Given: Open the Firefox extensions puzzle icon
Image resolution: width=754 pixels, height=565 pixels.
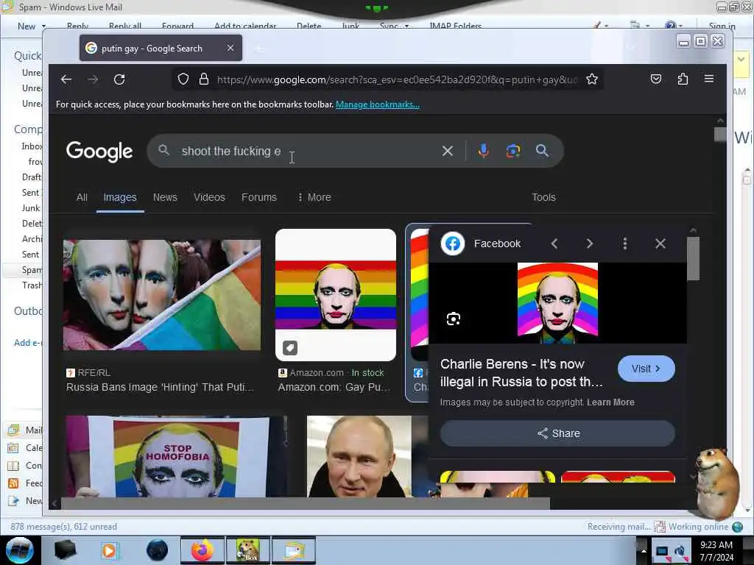Looking at the screenshot, I should coord(683,79).
